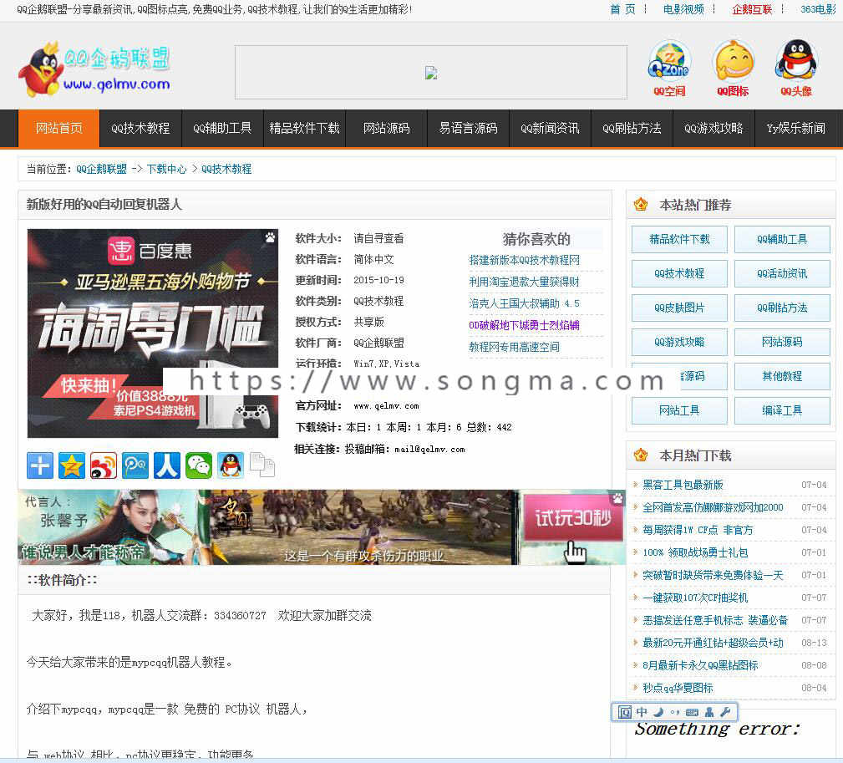The width and height of the screenshot is (843, 763).
Task: Click the blue plus share icon
Action: 40,465
